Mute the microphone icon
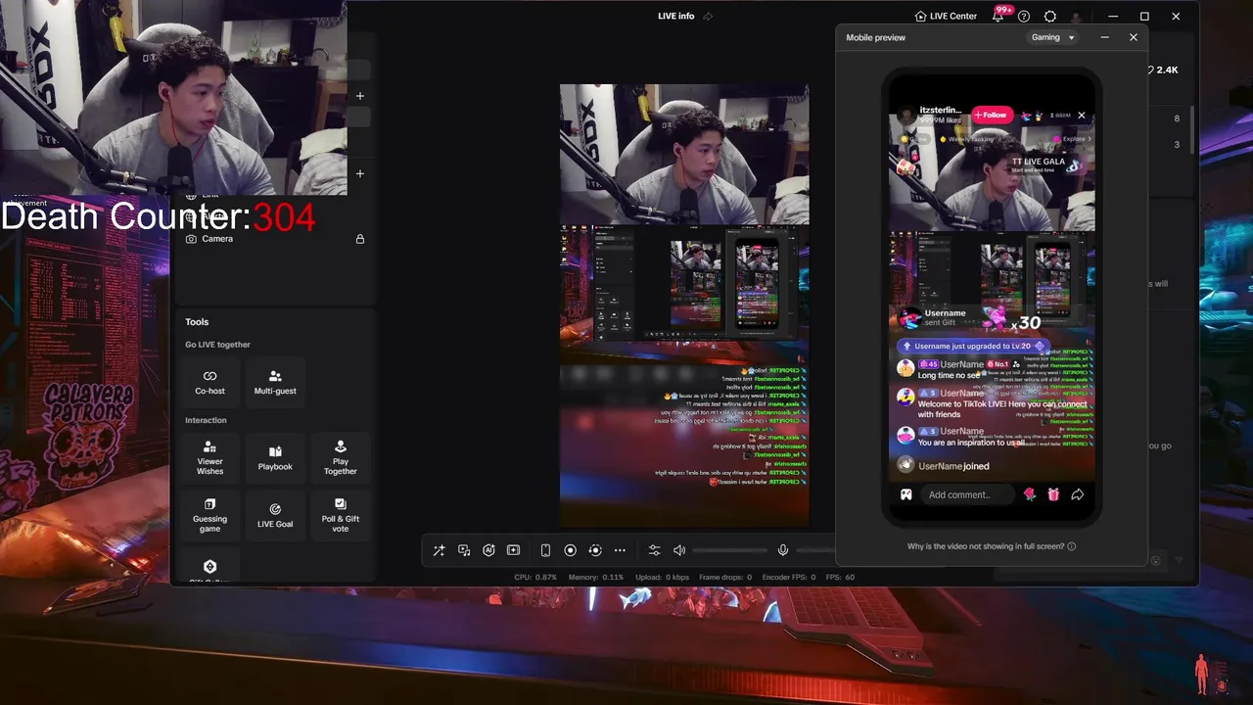 [x=782, y=550]
